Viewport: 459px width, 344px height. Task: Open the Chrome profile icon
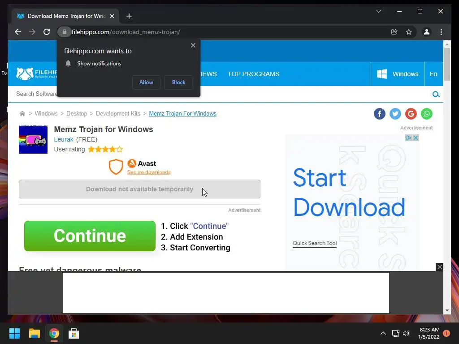427,32
